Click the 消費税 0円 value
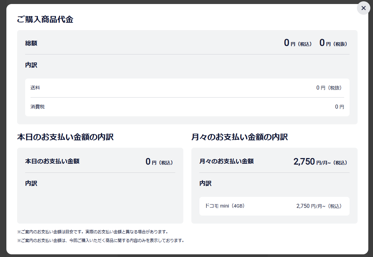The height and width of the screenshot is (257, 373). (339, 107)
